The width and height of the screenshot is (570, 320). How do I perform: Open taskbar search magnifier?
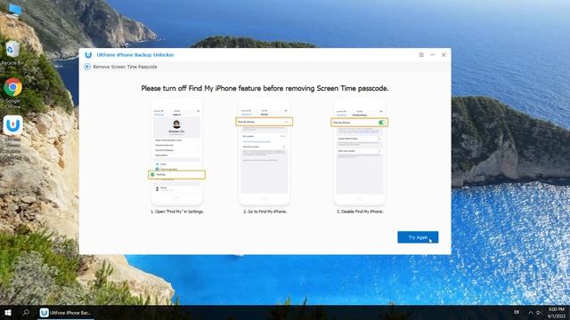tap(26, 312)
